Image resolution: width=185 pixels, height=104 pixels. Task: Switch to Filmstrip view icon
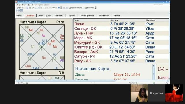click(x=19, y=10)
